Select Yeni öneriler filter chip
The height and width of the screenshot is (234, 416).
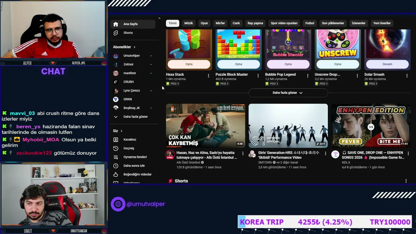pyautogui.click(x=382, y=23)
